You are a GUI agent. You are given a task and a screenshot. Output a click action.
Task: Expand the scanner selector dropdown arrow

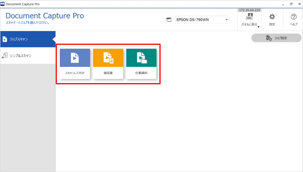click(226, 20)
